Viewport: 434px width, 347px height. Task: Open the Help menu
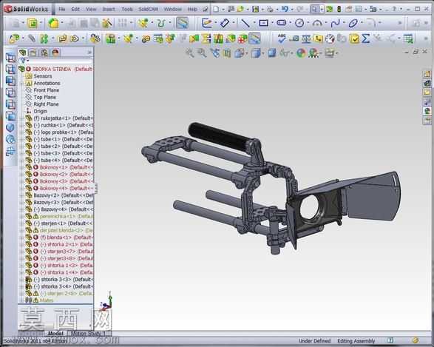pyautogui.click(x=192, y=9)
